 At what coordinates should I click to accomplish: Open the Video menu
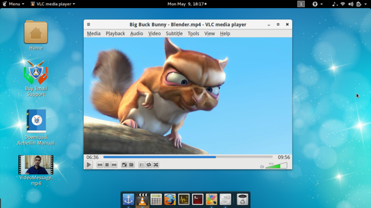pos(154,34)
